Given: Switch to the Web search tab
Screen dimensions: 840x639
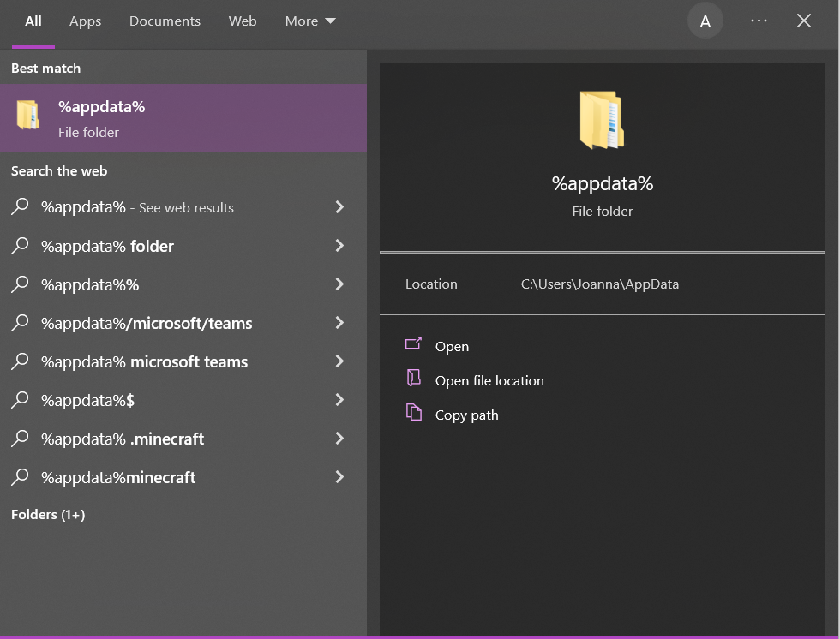Looking at the screenshot, I should tap(242, 21).
